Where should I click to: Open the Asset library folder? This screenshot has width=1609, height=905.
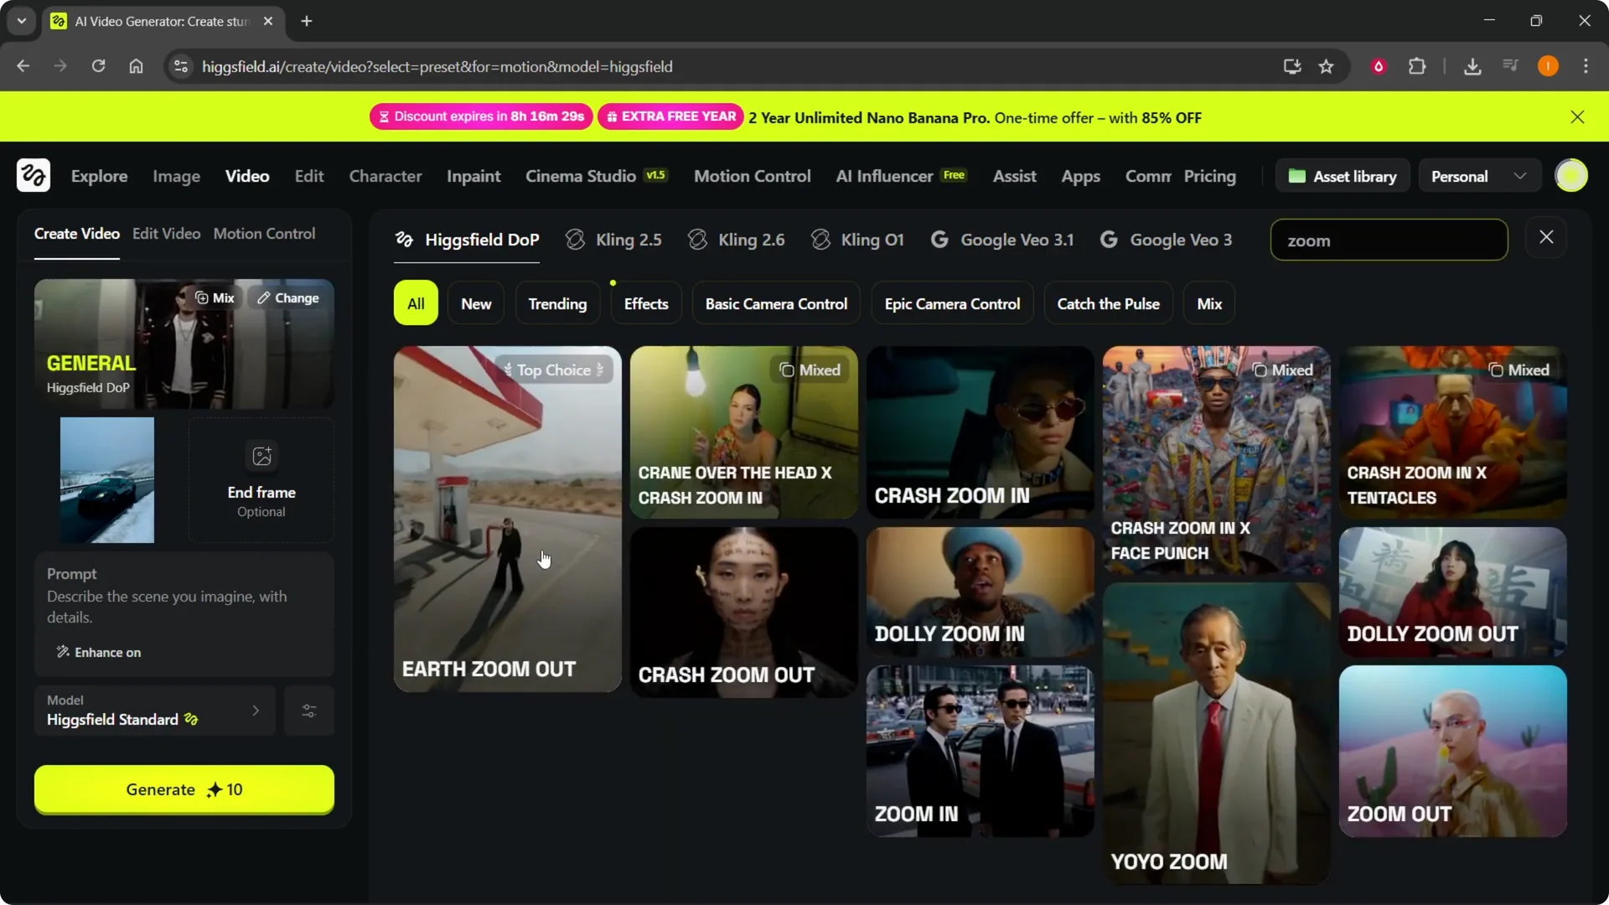(1343, 176)
